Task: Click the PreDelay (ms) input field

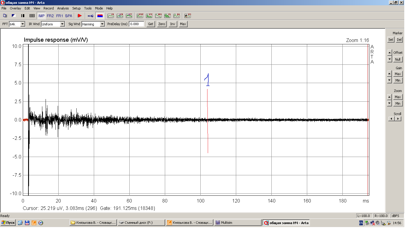Action: coord(136,24)
